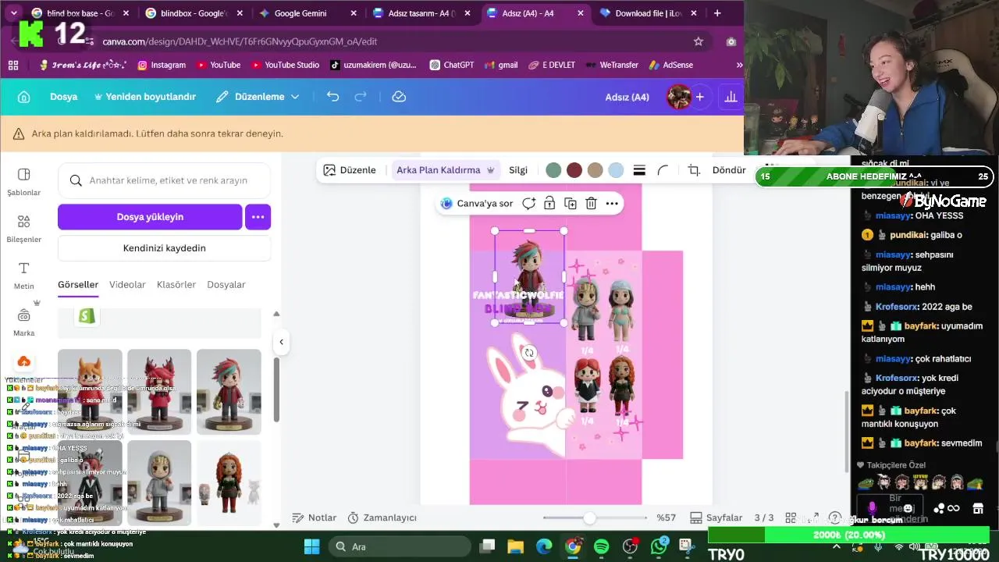
Task: Bookmark this page with star icon
Action: tap(699, 41)
